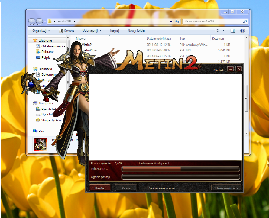Select Komputer in navigation pane

pos(43,103)
